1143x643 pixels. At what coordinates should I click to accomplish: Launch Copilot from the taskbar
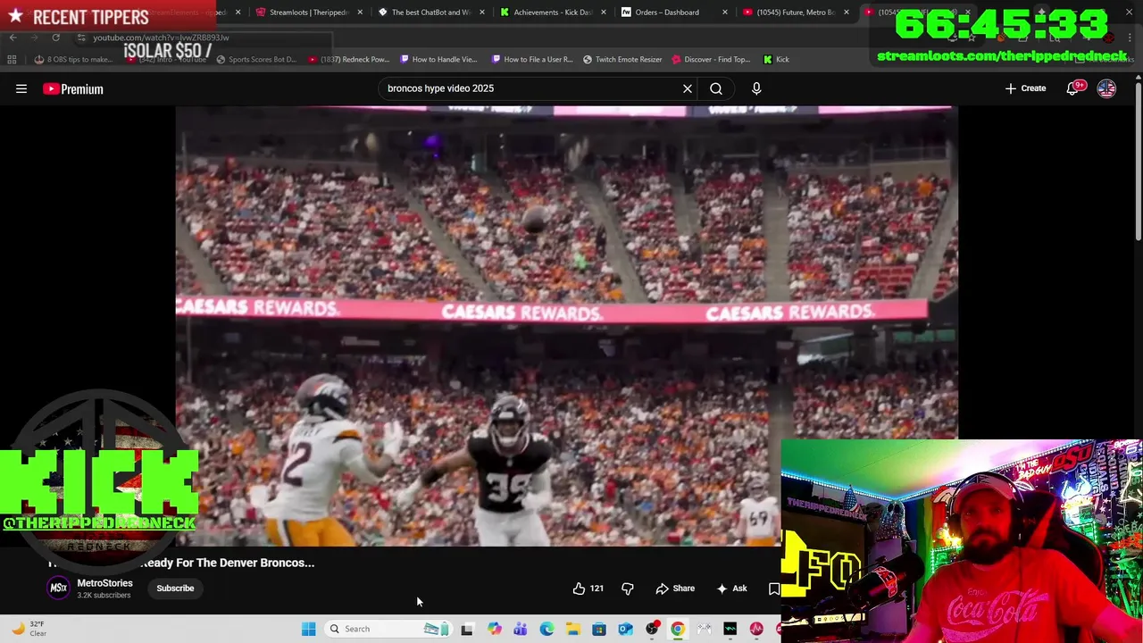coord(495,629)
